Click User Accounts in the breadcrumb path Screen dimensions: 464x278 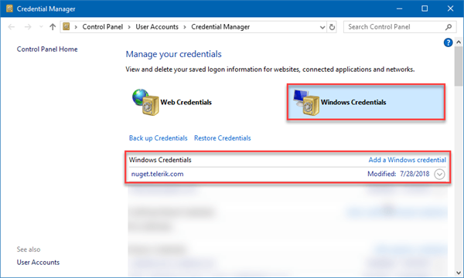click(x=157, y=27)
